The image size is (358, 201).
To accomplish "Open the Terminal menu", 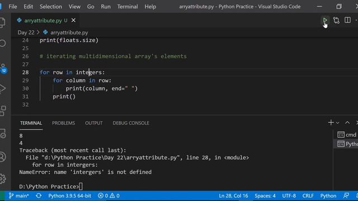I will pos(128,7).
